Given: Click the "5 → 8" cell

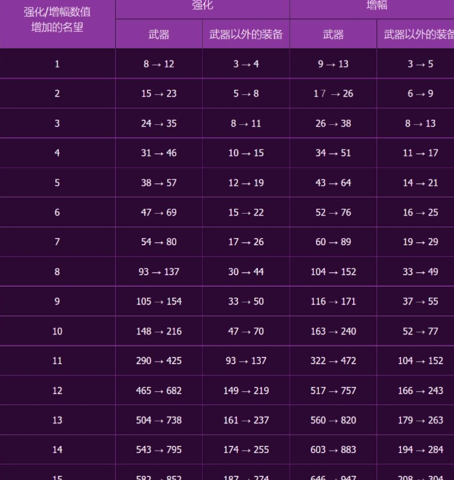Looking at the screenshot, I should tap(246, 94).
